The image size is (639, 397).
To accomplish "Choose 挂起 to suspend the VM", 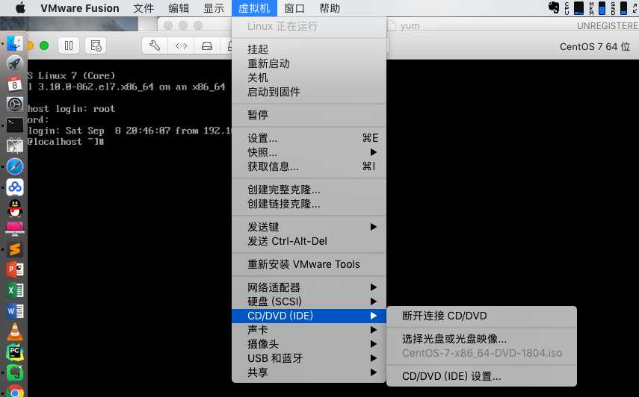I will 309,49.
